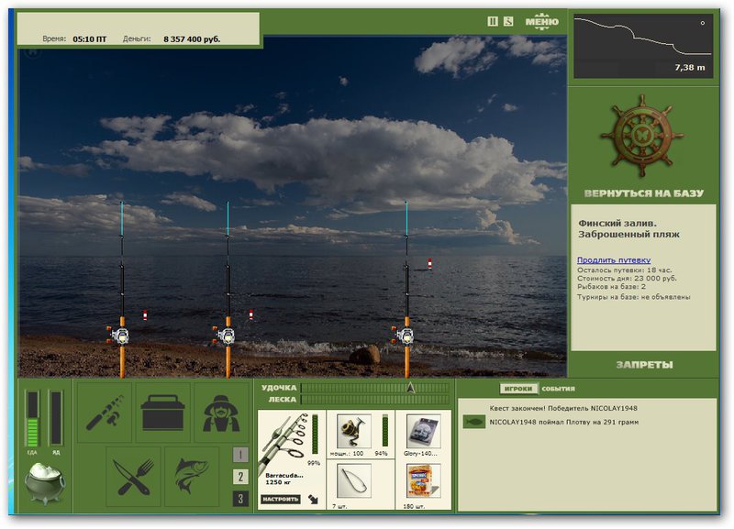Viewport: 734px width, 529px height.
Task: Click the time value 05:10 ПТ
Action: [89, 39]
